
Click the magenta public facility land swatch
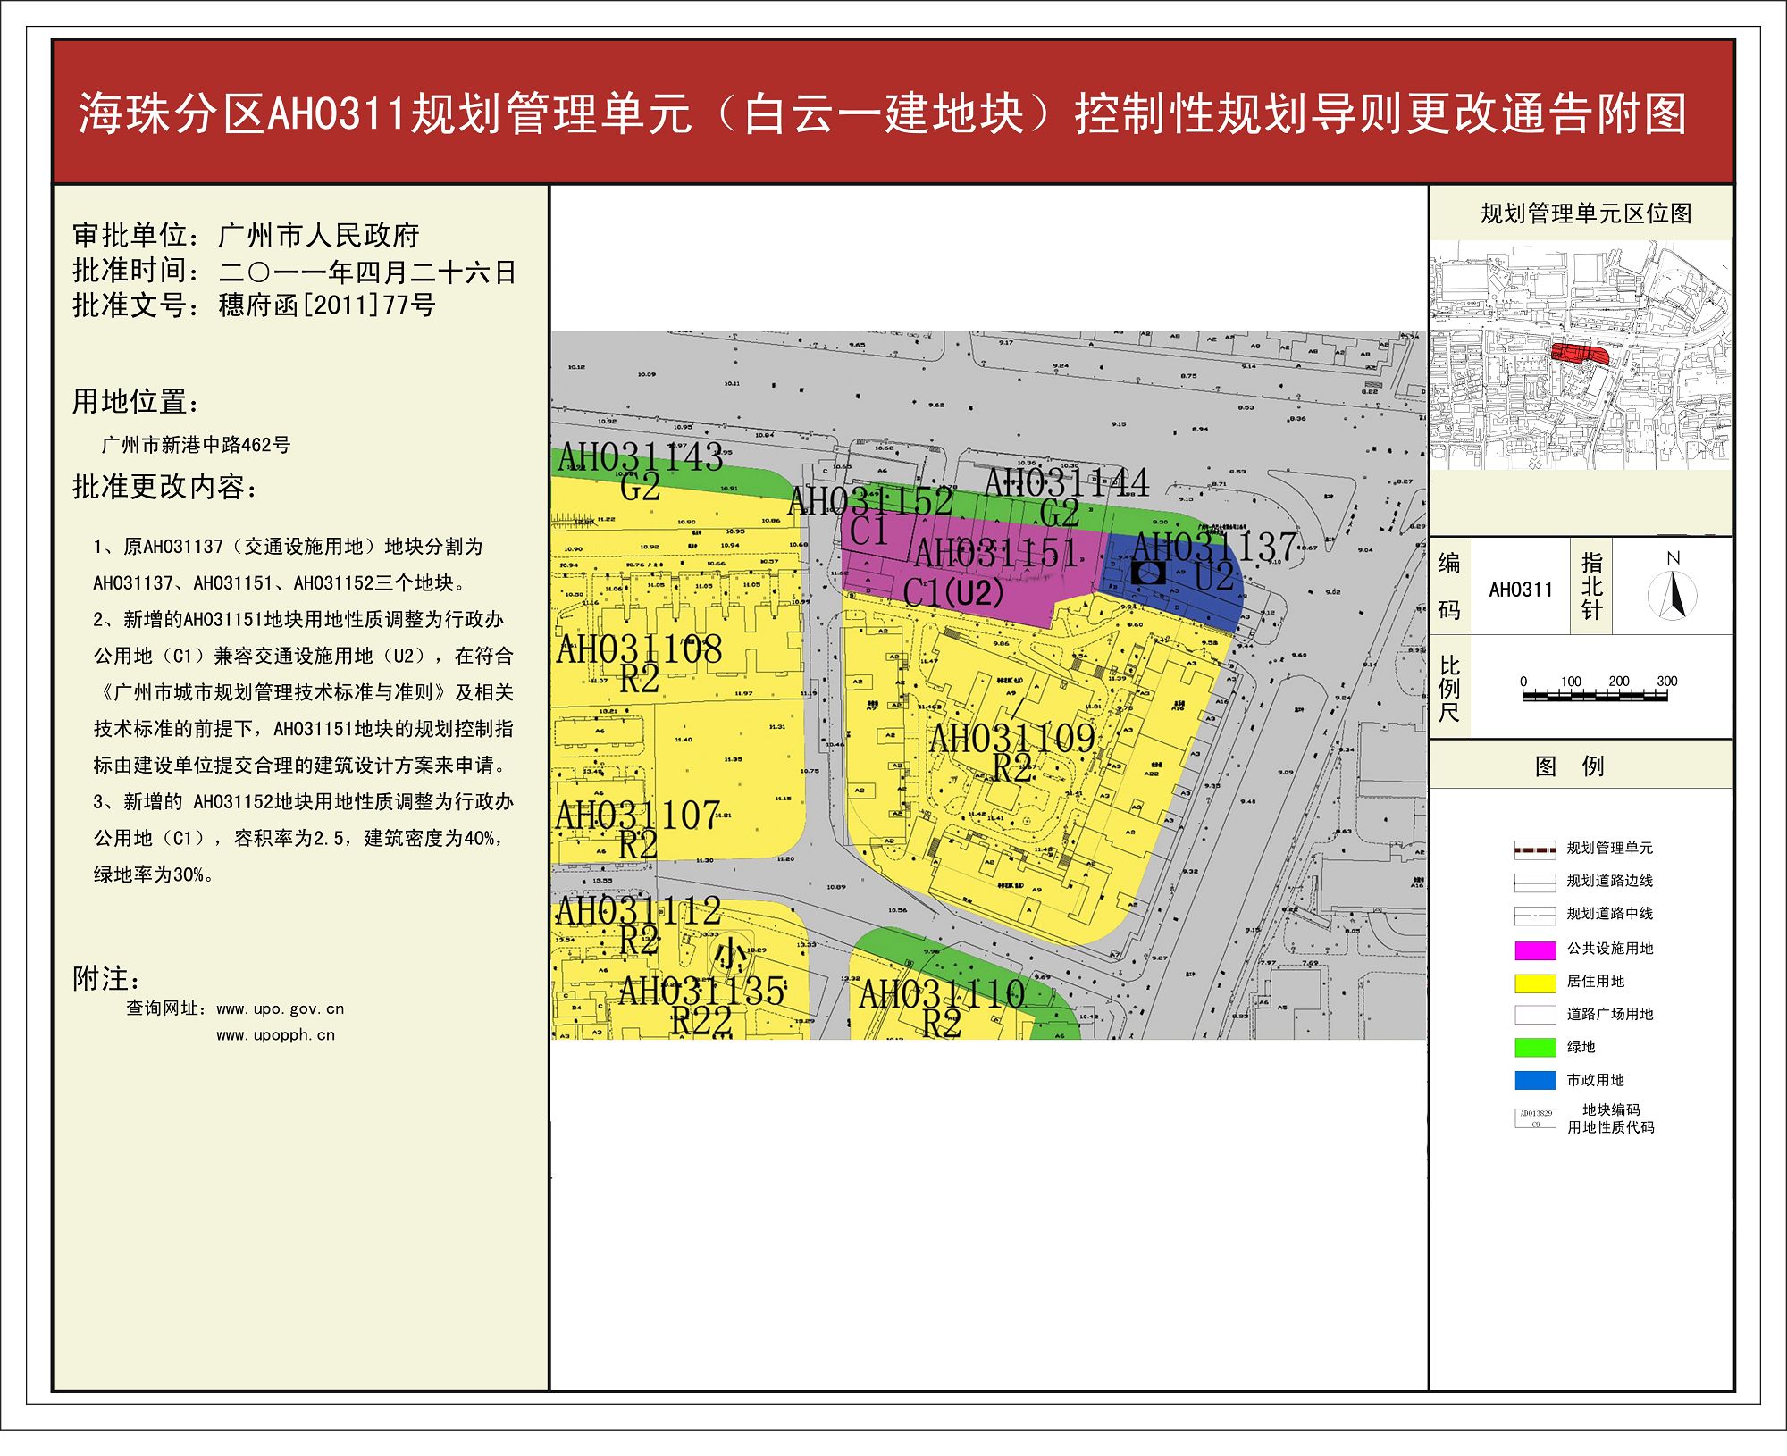[x=1535, y=950]
